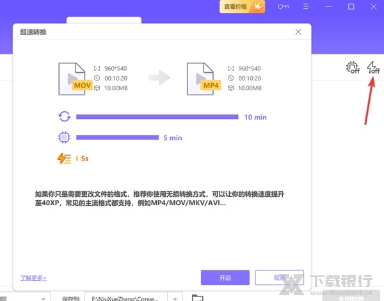The image size is (384, 301).
Task: Click the source duration clock icon
Action: [97, 78]
